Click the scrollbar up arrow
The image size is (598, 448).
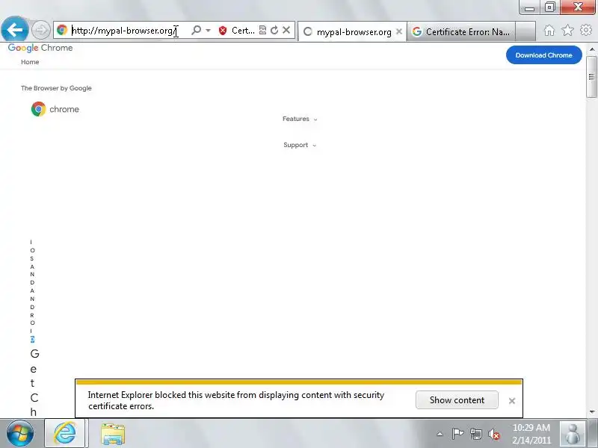click(x=592, y=49)
